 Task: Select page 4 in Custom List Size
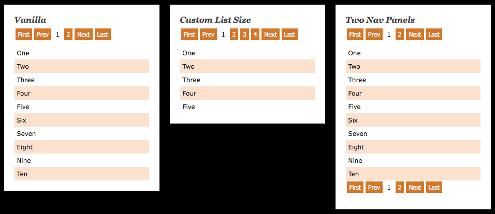coord(255,35)
